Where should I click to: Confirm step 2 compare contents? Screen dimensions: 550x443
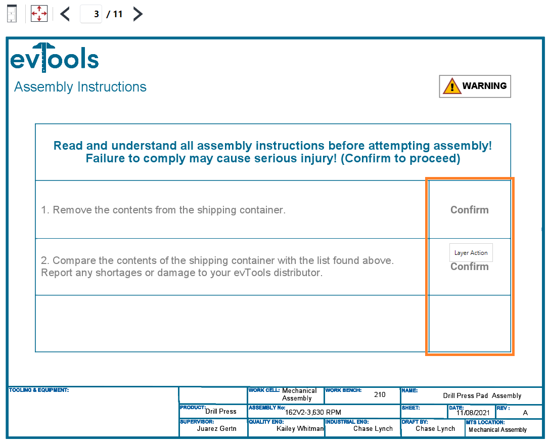coord(469,267)
